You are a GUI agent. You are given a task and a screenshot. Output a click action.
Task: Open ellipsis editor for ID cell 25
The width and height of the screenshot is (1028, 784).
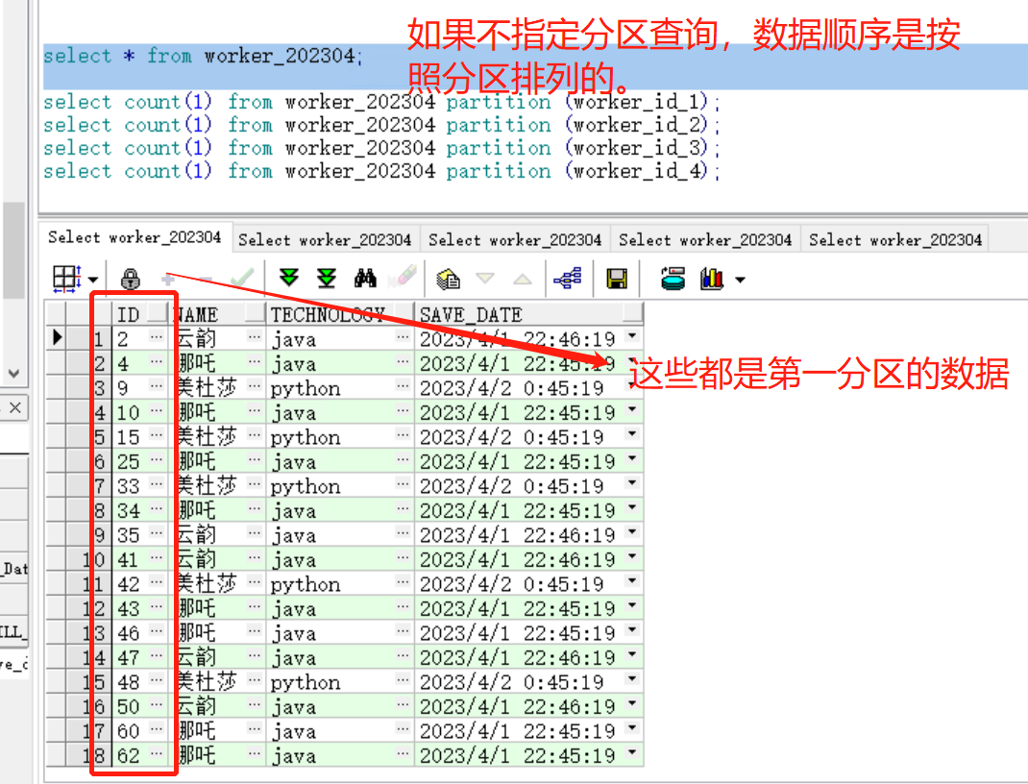[x=156, y=459]
